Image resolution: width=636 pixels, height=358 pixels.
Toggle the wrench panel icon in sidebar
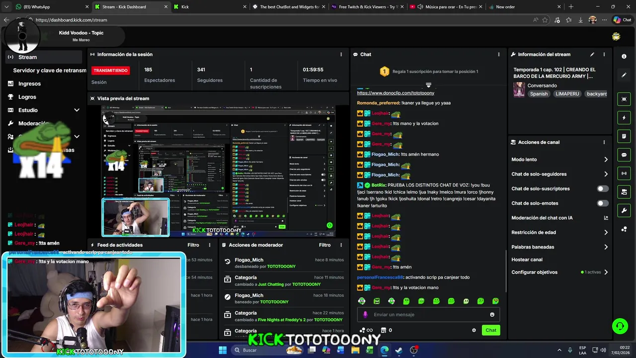[624, 210]
